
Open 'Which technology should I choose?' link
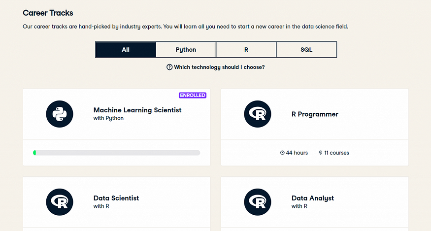point(219,67)
